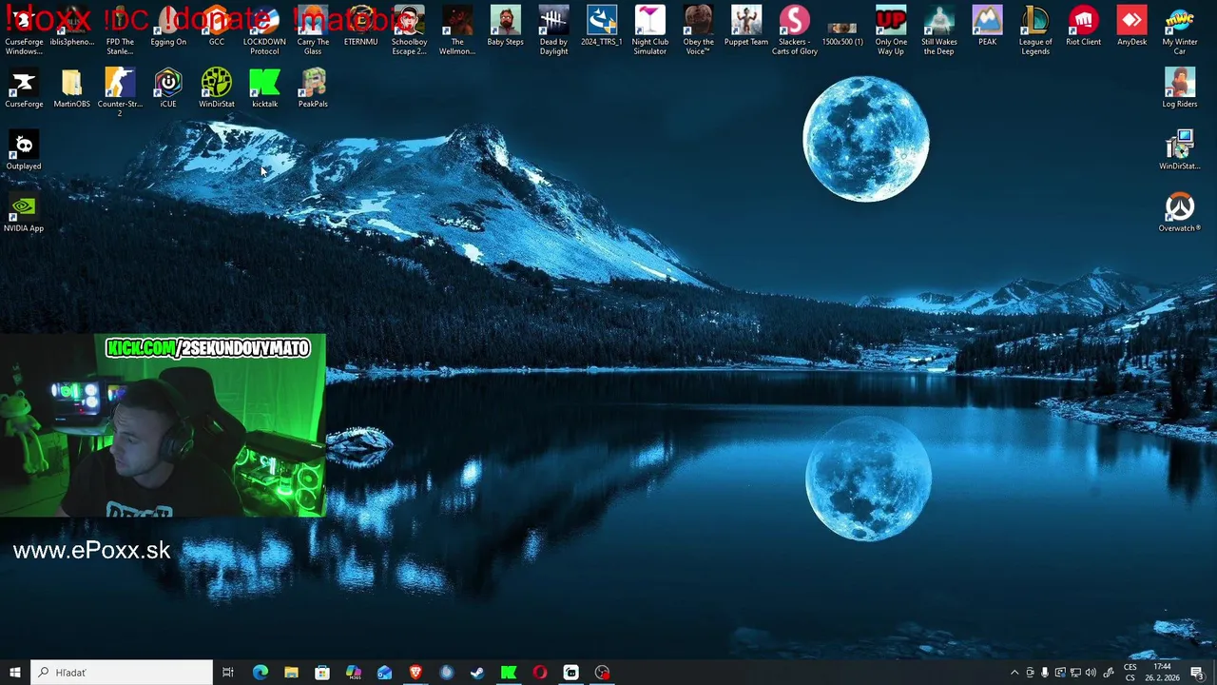The height and width of the screenshot is (685, 1217).
Task: Open Still Wakes the Deep shortcut
Action: pos(939,29)
